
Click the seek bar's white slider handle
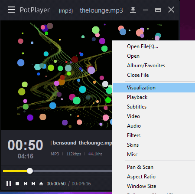click(x=30, y=171)
